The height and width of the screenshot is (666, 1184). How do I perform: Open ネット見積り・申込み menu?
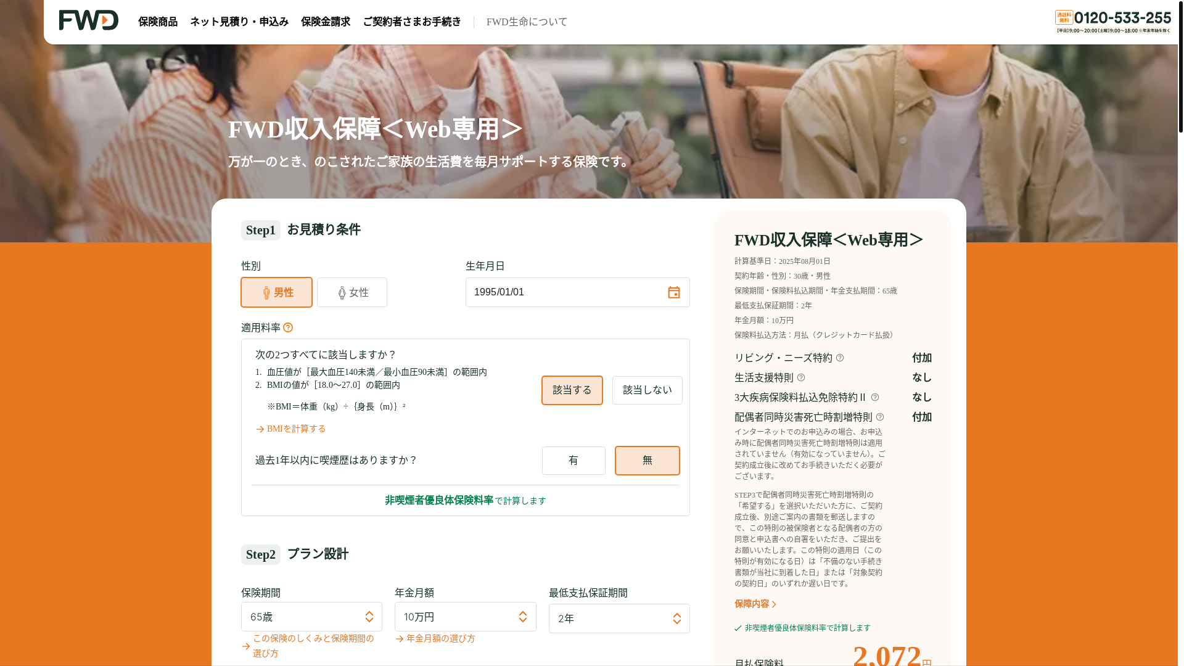point(239,22)
